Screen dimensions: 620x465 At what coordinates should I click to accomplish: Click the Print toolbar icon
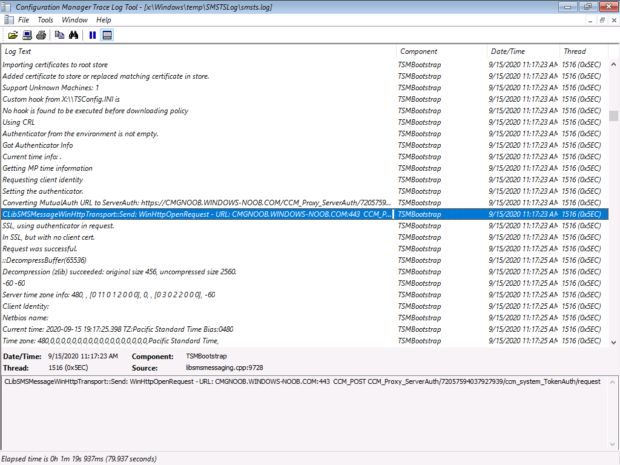point(41,35)
